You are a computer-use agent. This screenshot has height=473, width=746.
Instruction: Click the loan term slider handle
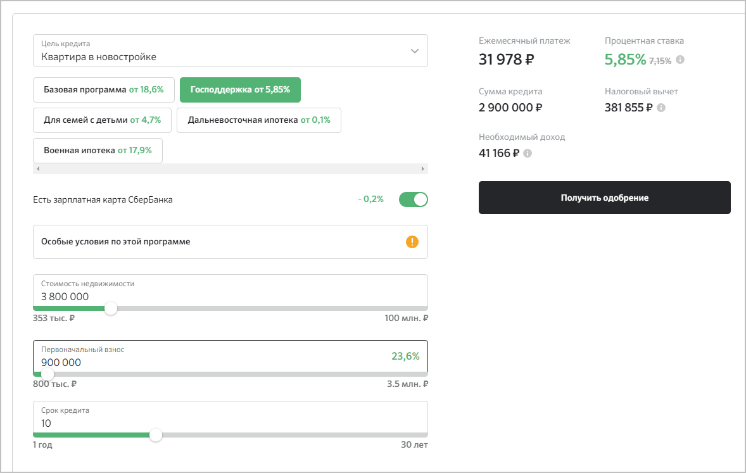(x=156, y=435)
